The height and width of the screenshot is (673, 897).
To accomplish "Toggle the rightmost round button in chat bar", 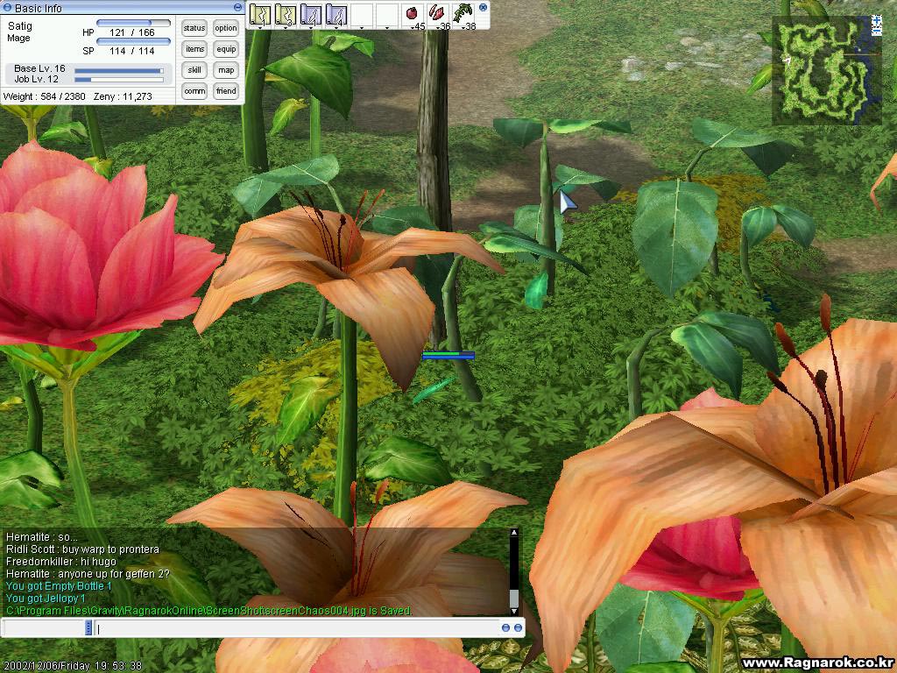I will point(519,628).
